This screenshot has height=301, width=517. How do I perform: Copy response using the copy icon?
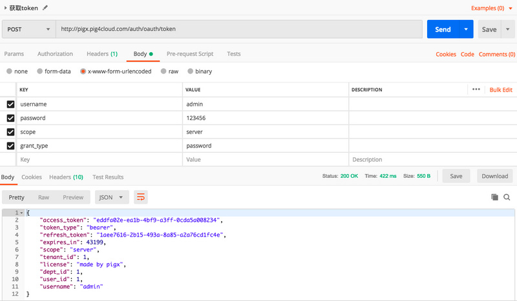tap(495, 197)
